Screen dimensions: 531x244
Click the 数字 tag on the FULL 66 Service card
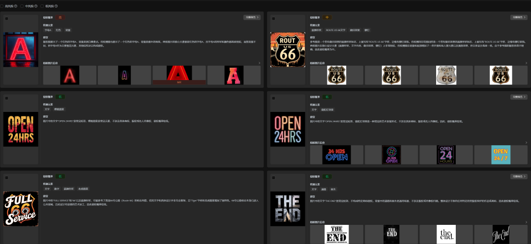[57, 189]
